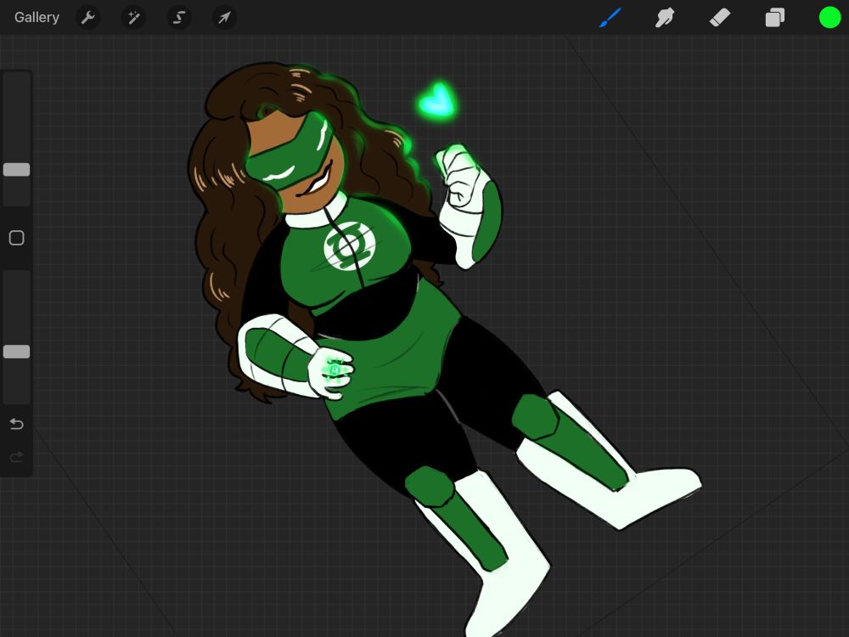Tap the Green Lantern chest emblem
849x637 pixels.
point(349,246)
